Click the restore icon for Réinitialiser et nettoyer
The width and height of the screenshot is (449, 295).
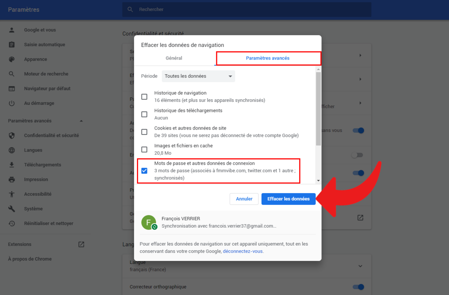(x=12, y=223)
